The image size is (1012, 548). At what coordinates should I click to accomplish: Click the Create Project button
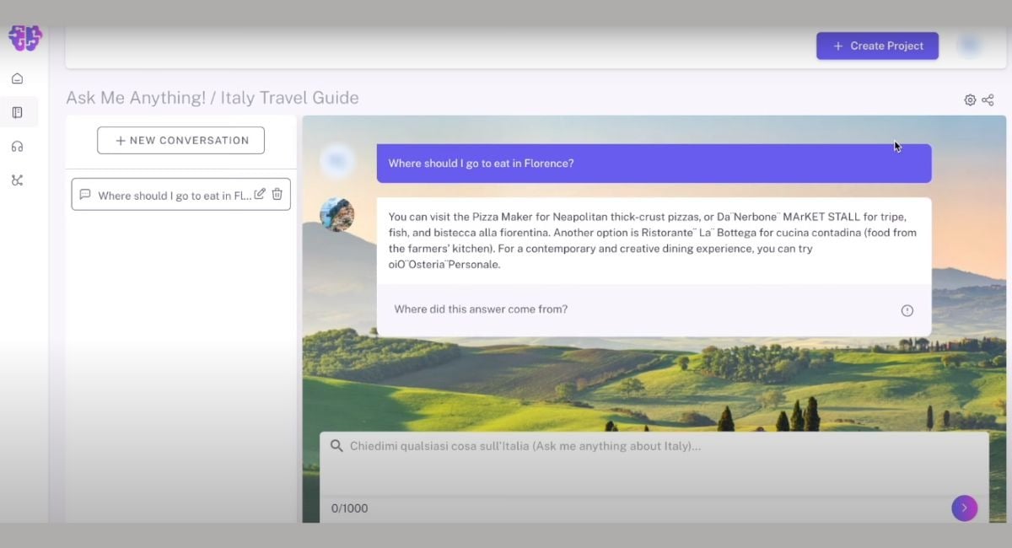(x=877, y=46)
